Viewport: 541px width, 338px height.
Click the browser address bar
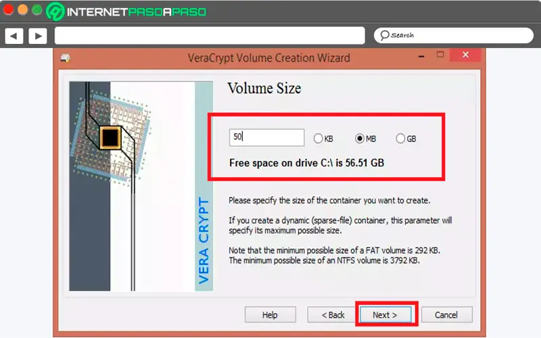[210, 36]
